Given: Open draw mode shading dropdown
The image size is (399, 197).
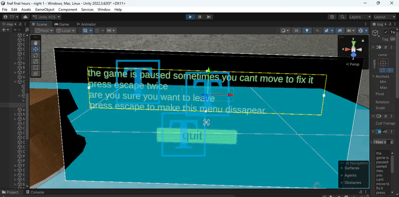Looking at the screenshot, I should pos(285,30).
